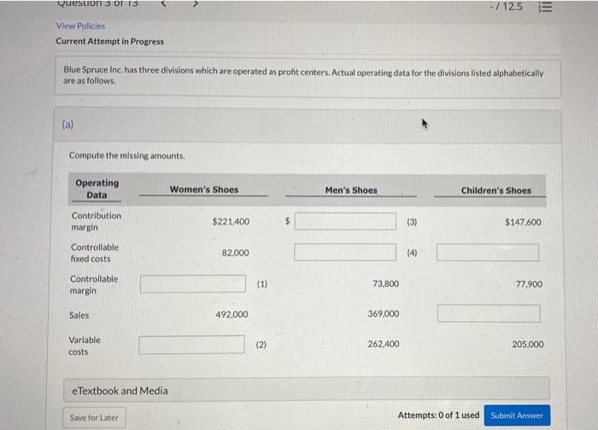Expand eTextbook and Media section
Image resolution: width=598 pixels, height=430 pixels.
click(306, 390)
